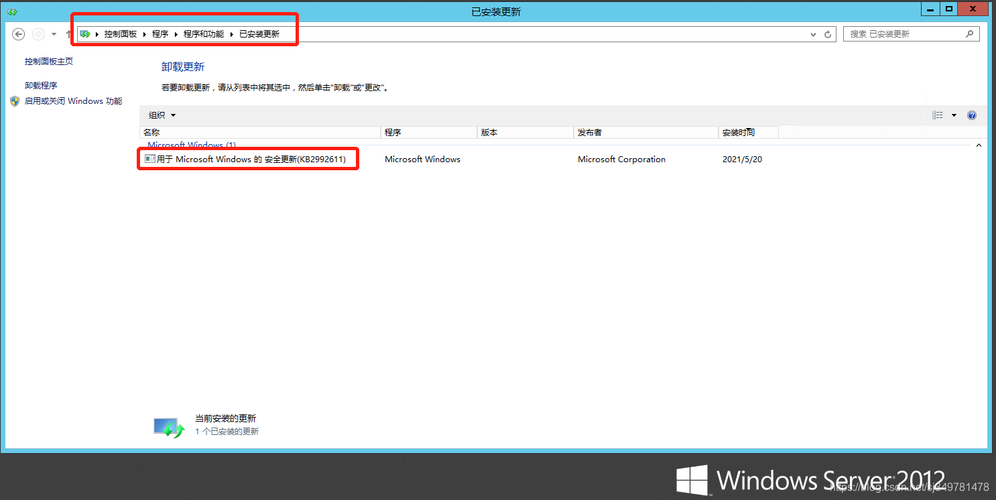
Task: Click the Microsoft Windows program cell
Action: [422, 160]
